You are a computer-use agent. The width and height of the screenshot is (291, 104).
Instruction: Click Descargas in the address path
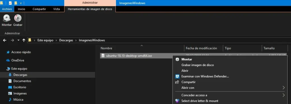(x=66, y=40)
